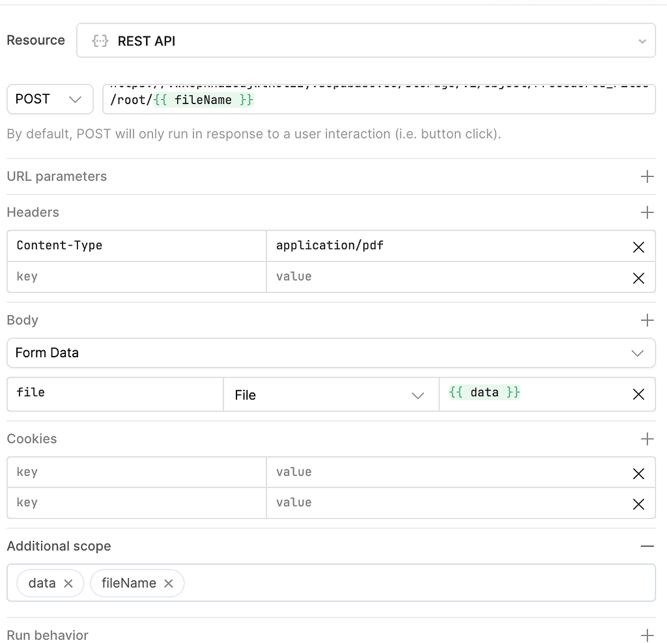
Task: Click the REST API curly-braces resource icon
Action: (100, 40)
